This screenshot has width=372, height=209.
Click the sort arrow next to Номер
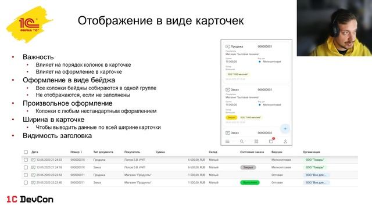coord(81,152)
